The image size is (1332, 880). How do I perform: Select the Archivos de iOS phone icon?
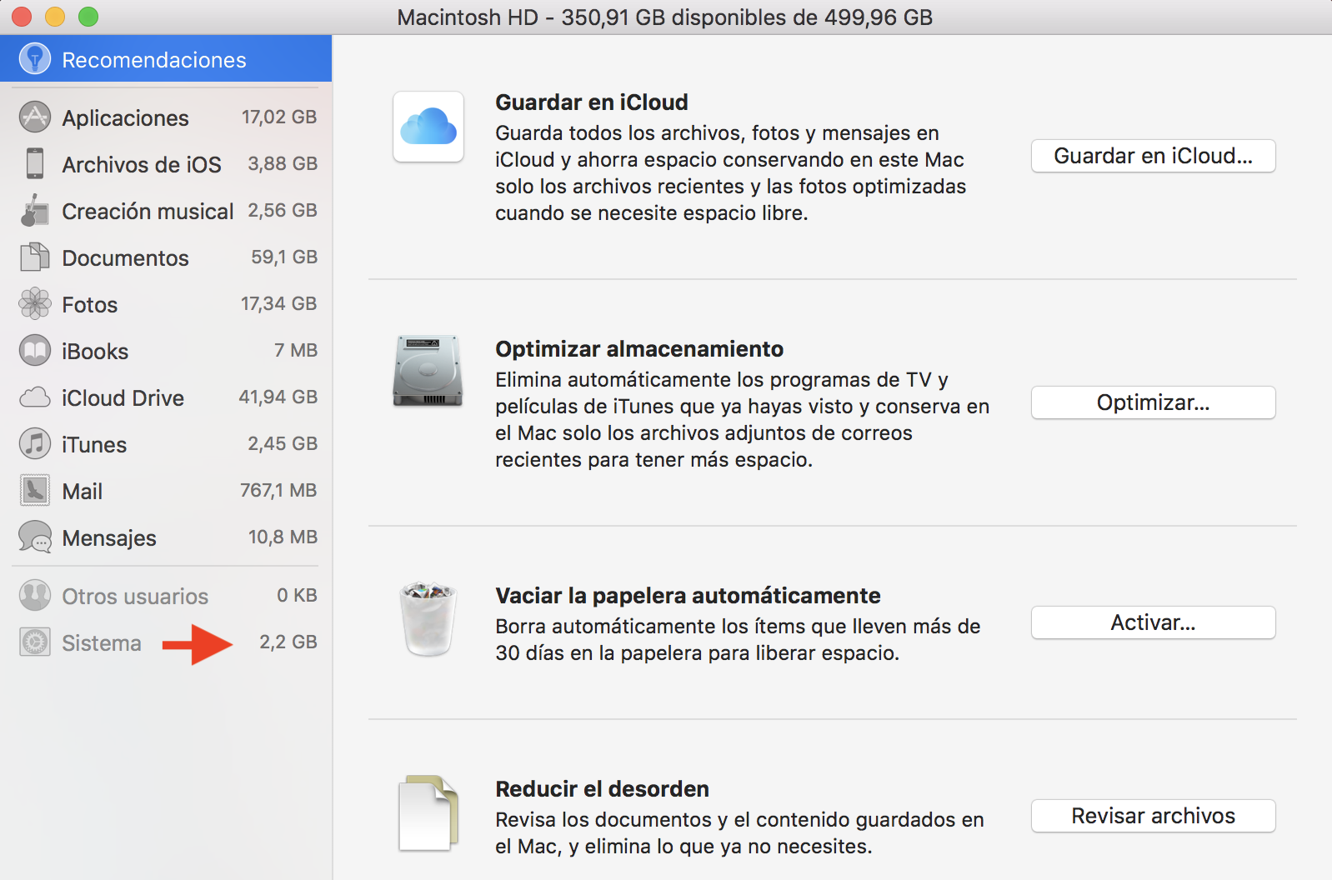click(x=35, y=164)
